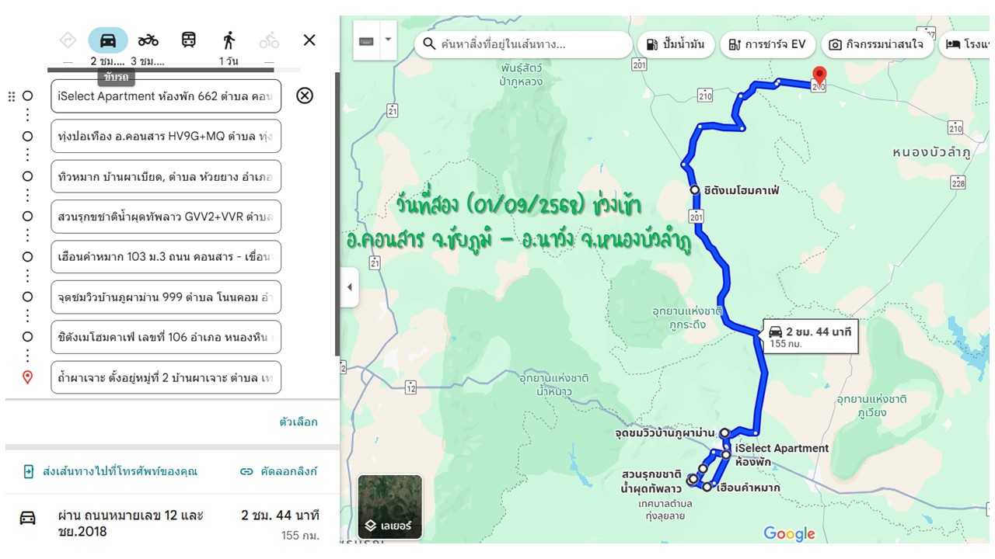Select the public transit bus icon
The height and width of the screenshot is (559, 995).
(x=189, y=40)
